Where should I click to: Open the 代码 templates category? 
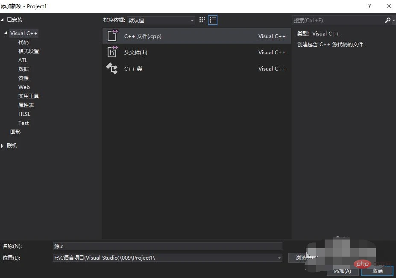pos(23,42)
